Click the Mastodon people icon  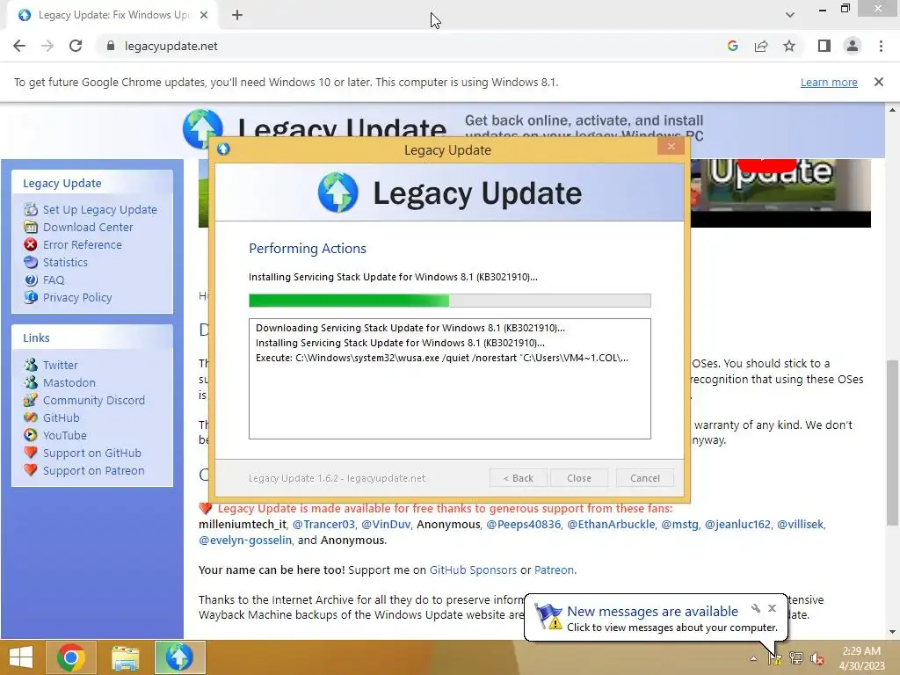(x=31, y=382)
